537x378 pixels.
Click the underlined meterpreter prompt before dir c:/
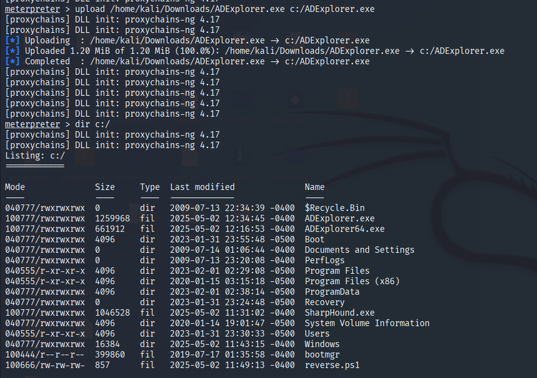pos(32,124)
